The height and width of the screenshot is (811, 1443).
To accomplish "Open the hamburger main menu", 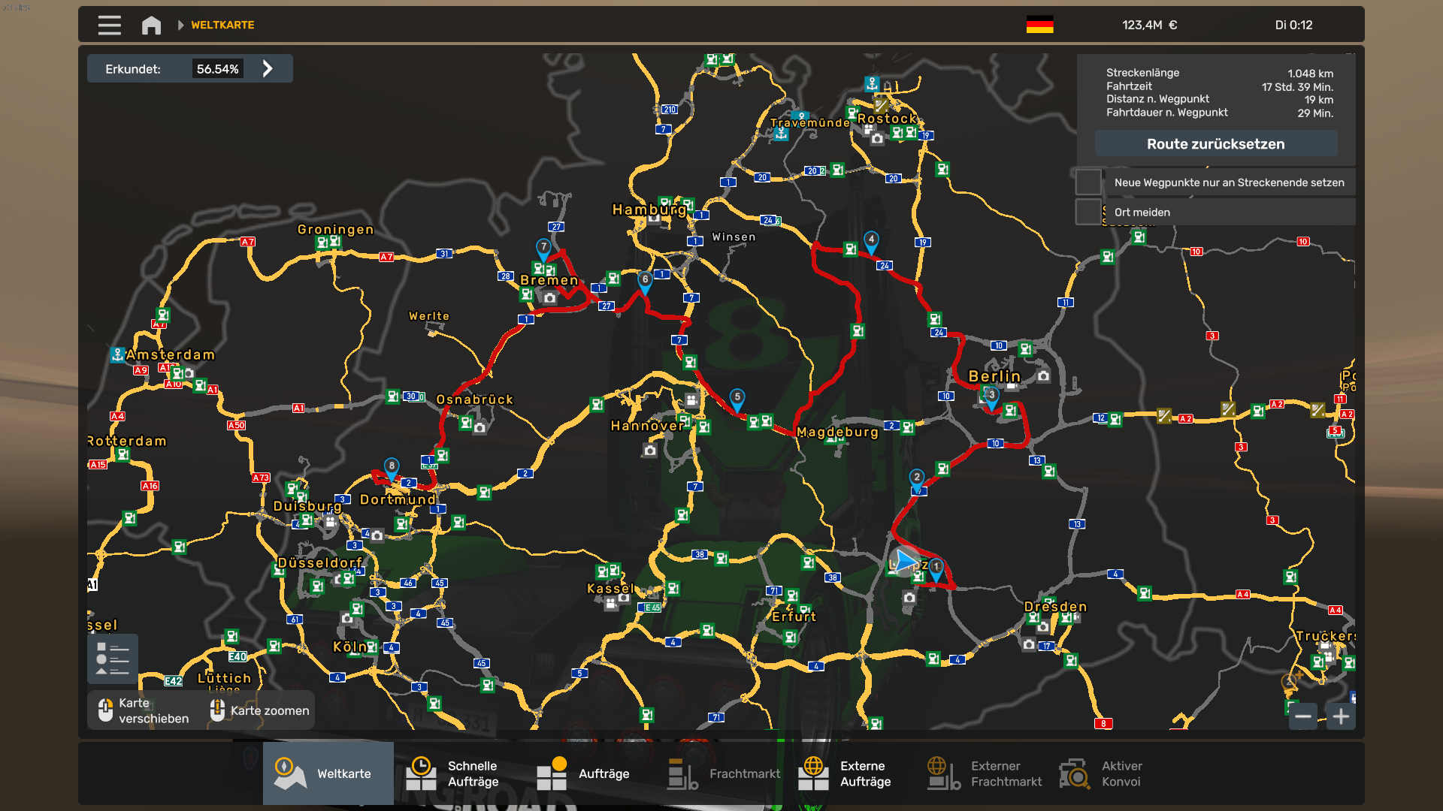I will 109,26.
